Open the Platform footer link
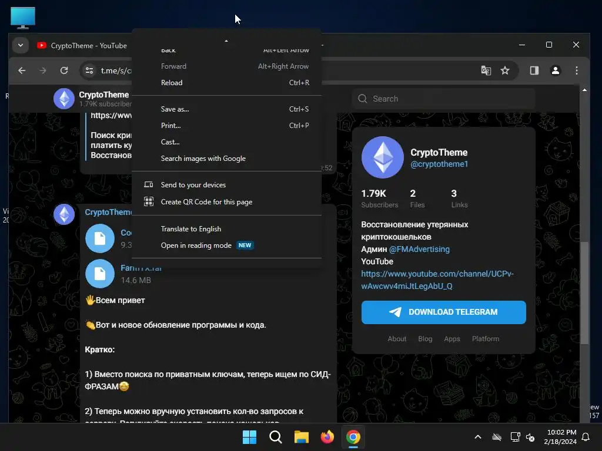Screen dimensions: 602x451 (x=486, y=339)
